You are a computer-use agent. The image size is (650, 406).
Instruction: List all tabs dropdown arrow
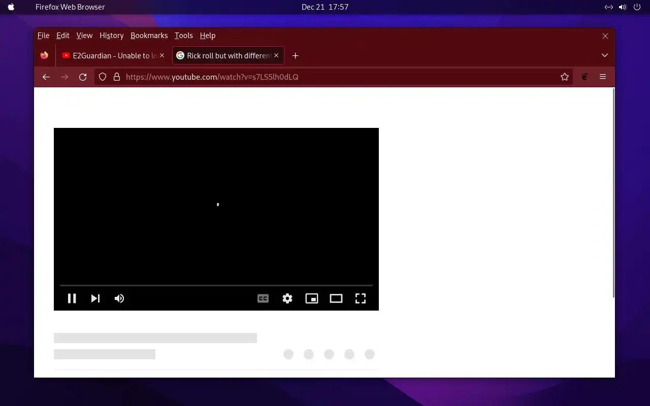pos(605,55)
